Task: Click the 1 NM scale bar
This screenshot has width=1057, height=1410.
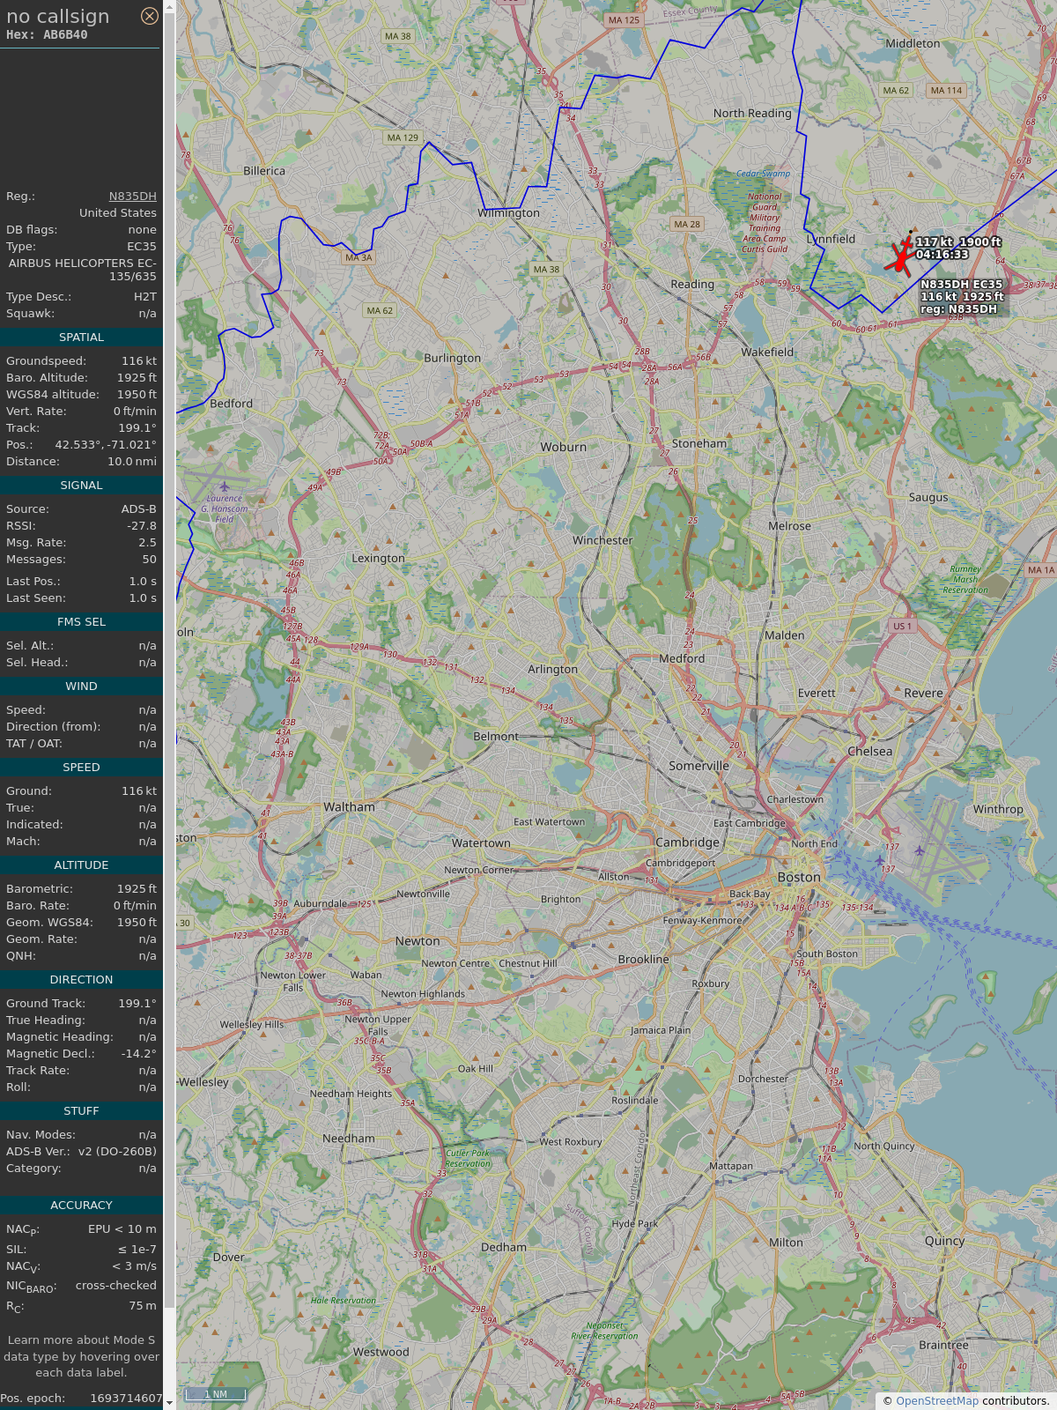Action: point(216,1394)
